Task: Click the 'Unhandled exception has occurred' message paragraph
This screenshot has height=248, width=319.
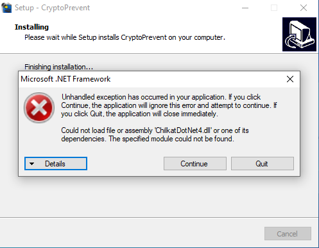Action: (x=169, y=105)
